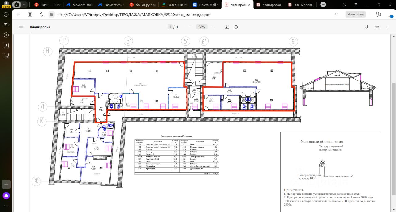Click axis label 3' circle on plan
The image size is (396, 212).
click(128, 41)
